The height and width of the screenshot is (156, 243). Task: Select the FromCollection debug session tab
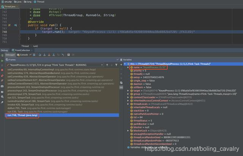pyautogui.click(x=21, y=50)
